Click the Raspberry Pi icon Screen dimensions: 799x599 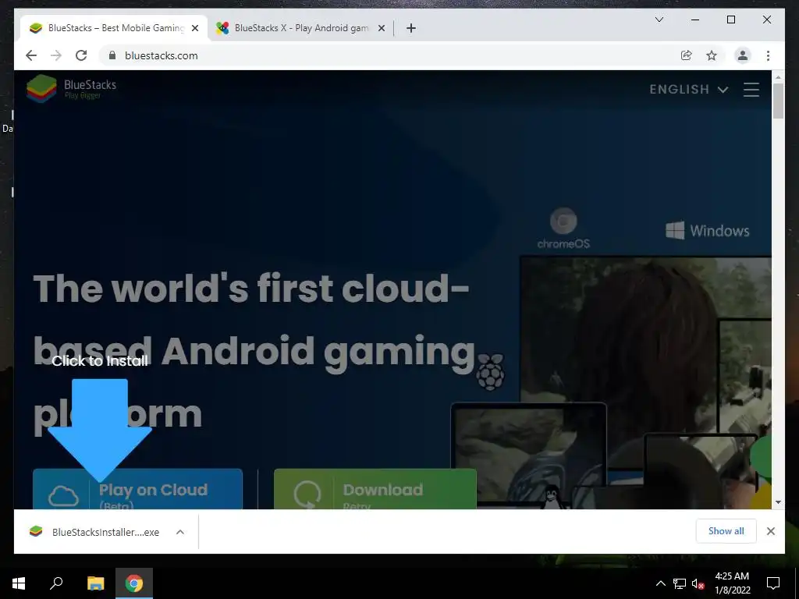[490, 372]
